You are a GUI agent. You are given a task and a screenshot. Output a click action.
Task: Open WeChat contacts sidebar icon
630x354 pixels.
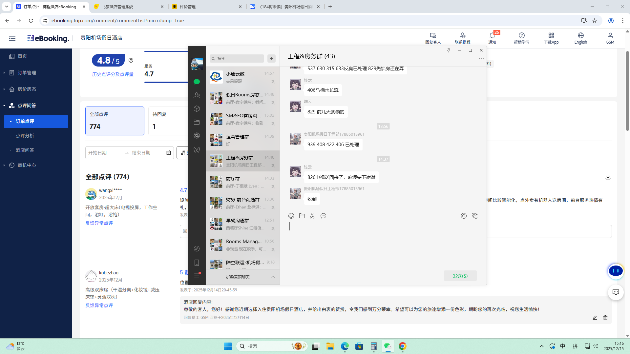(197, 95)
